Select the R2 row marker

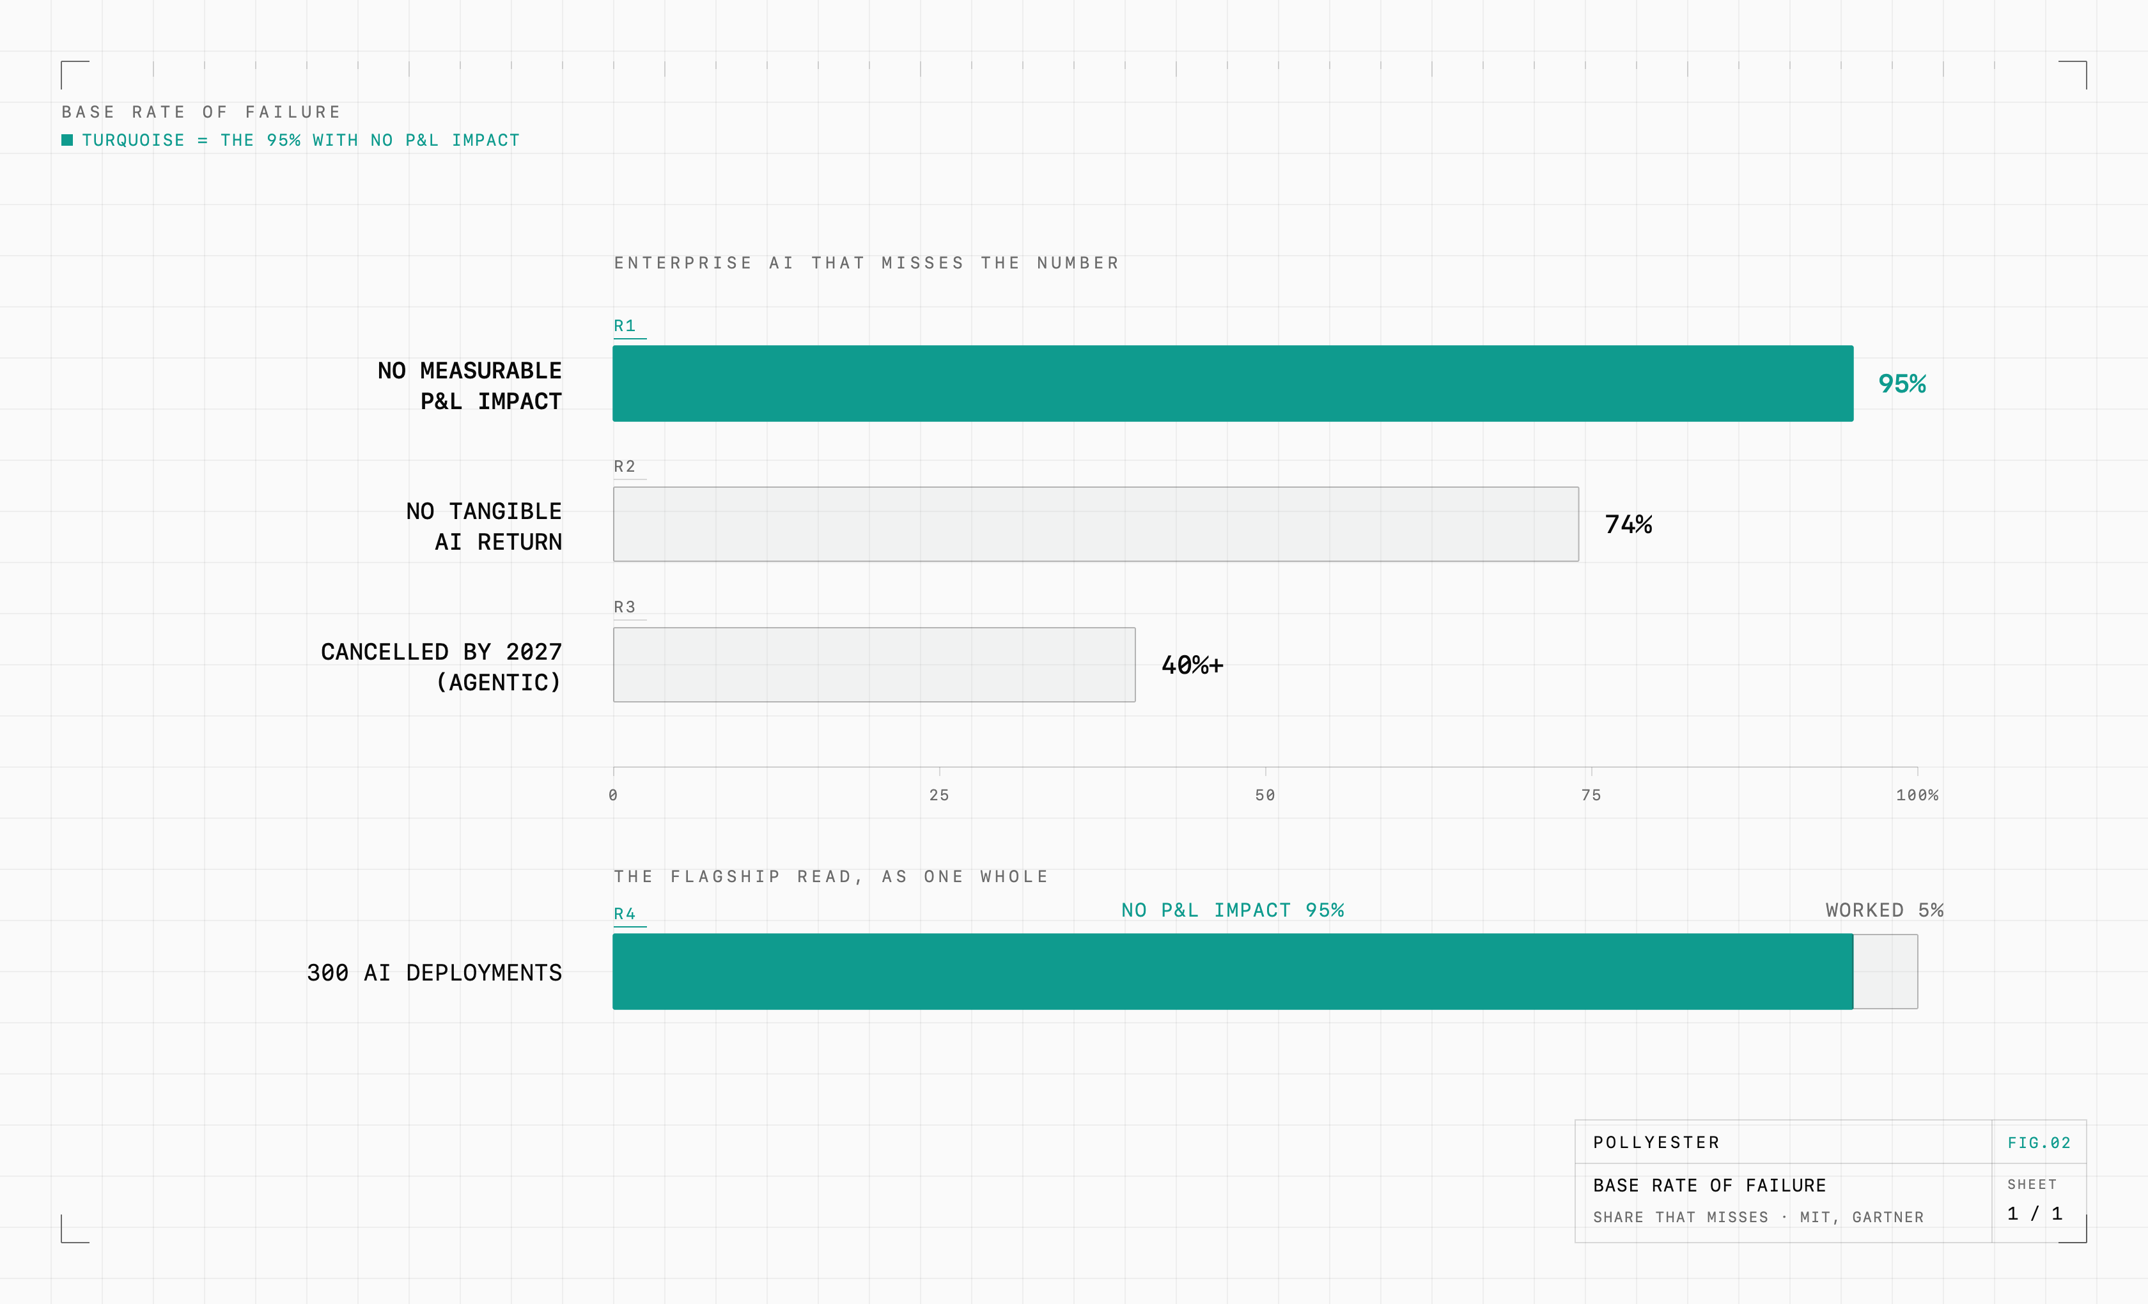pos(625,467)
